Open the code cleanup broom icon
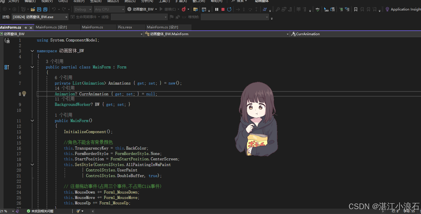This screenshot has height=214, width=421. point(78,211)
